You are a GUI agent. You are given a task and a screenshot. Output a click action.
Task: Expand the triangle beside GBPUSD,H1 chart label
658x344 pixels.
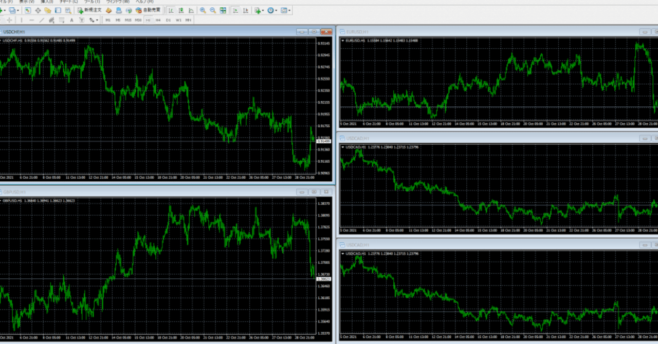click(1, 200)
